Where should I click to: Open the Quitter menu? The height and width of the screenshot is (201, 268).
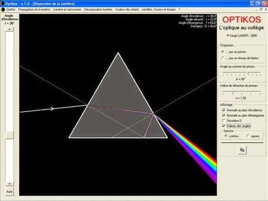[11, 9]
